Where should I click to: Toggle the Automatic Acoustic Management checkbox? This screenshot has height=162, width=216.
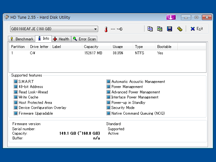click(x=108, y=82)
